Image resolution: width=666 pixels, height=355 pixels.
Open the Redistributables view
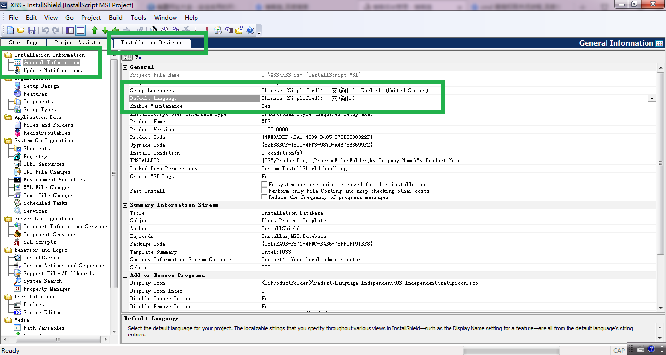(x=47, y=133)
